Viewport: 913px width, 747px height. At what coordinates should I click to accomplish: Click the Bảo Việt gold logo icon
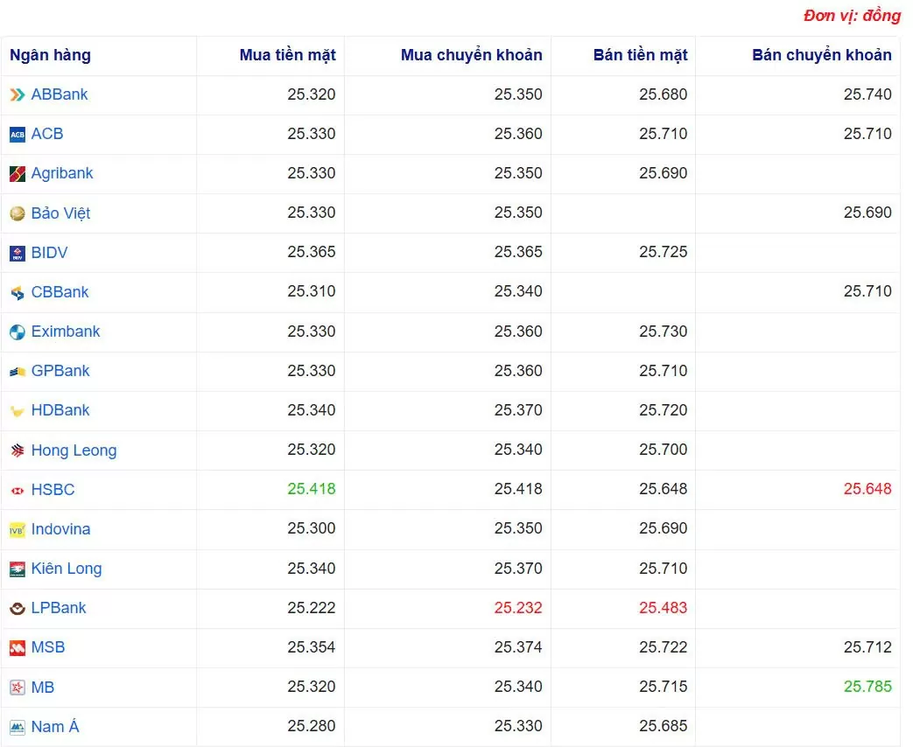[x=18, y=213]
